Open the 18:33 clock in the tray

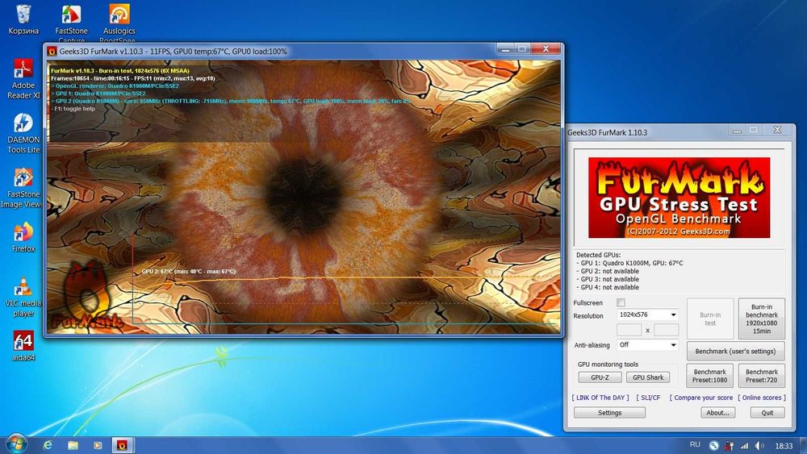coord(784,446)
